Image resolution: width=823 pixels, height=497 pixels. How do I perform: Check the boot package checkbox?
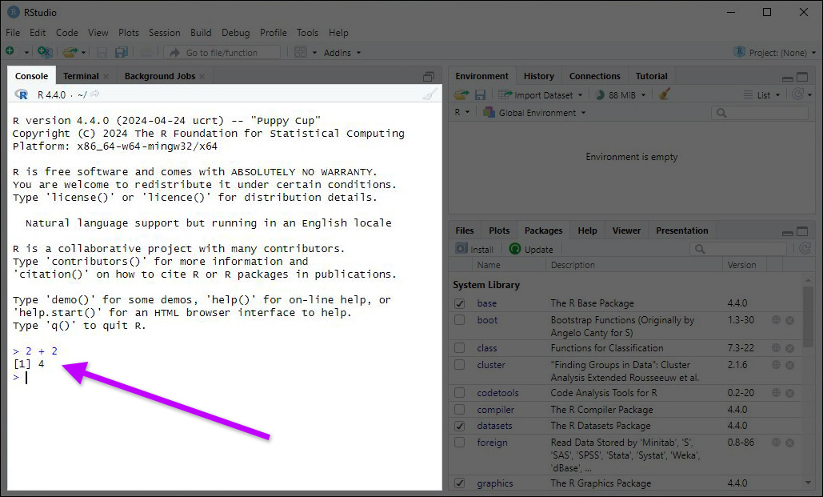click(460, 320)
